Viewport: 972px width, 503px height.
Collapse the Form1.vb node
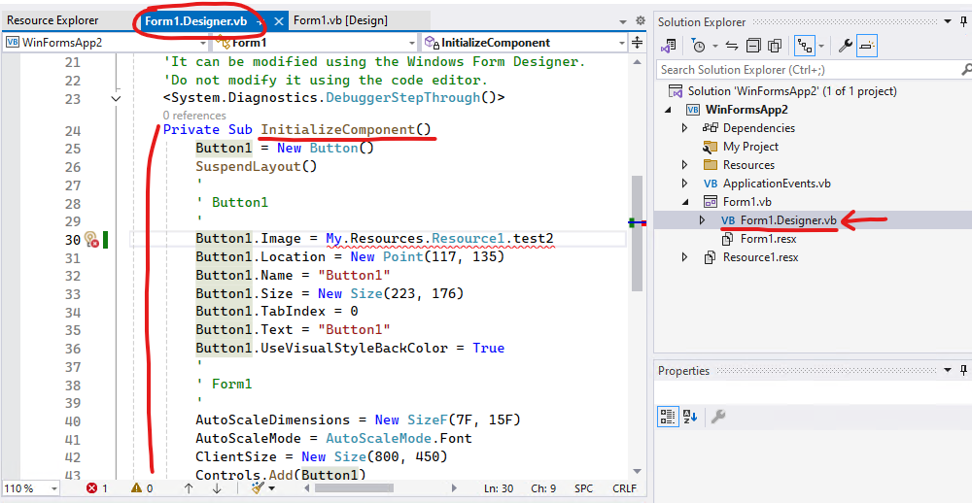coord(684,201)
